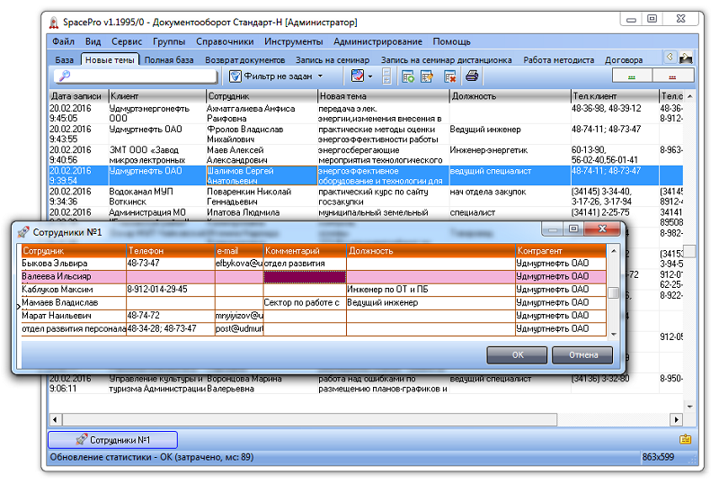Screen dimensions: 719x484
Task: Open the Запись на семинар tab
Action: pos(333,60)
